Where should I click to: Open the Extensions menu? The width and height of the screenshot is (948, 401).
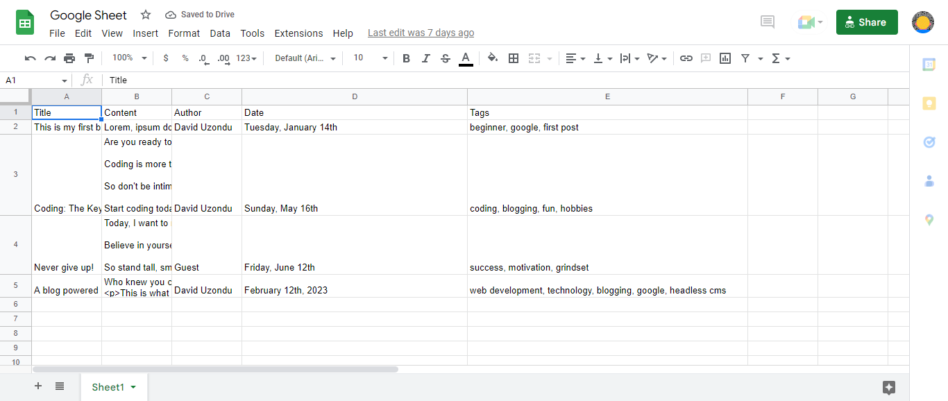pyautogui.click(x=298, y=33)
